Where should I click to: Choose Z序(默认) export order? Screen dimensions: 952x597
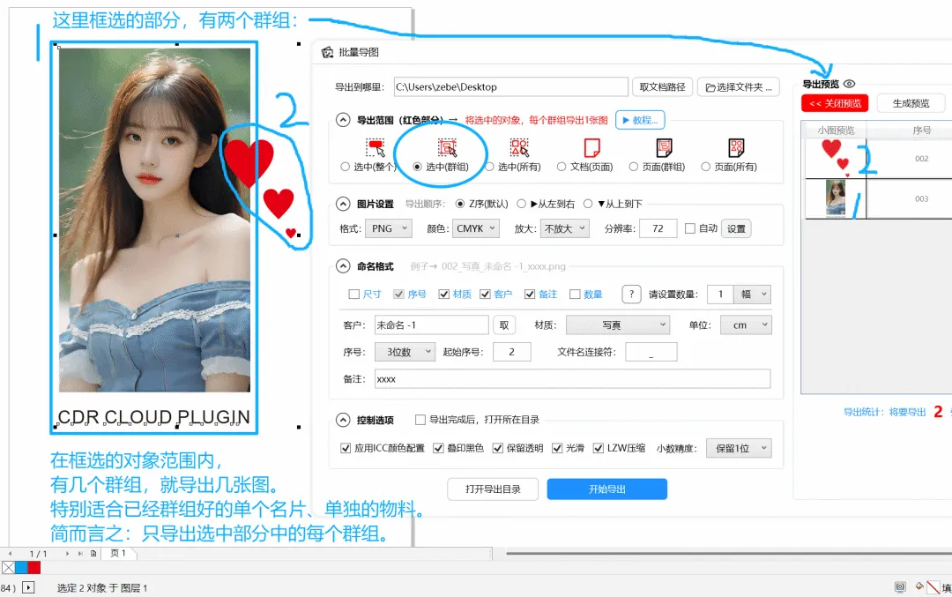[x=460, y=204]
